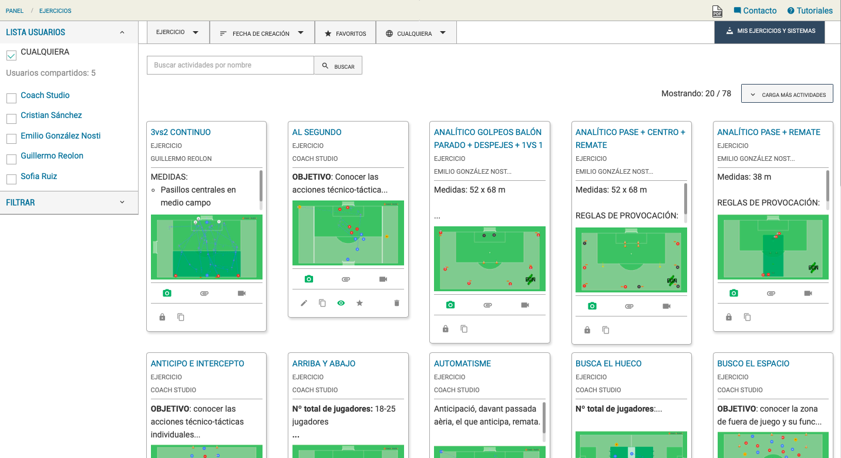Collapse the LISTA USUARIOS panel
This screenshot has width=841, height=458.
[122, 32]
